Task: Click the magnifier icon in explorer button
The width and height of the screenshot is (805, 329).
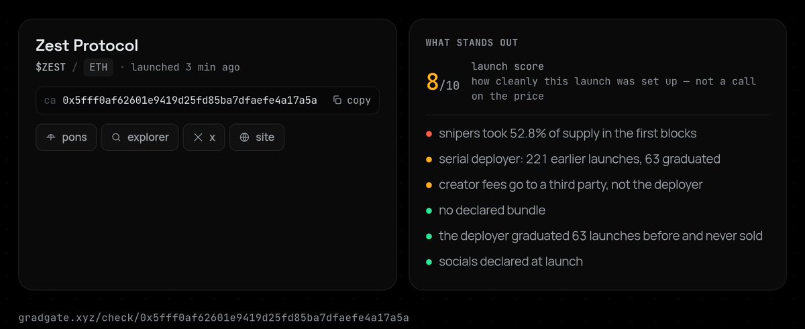Action: point(116,137)
